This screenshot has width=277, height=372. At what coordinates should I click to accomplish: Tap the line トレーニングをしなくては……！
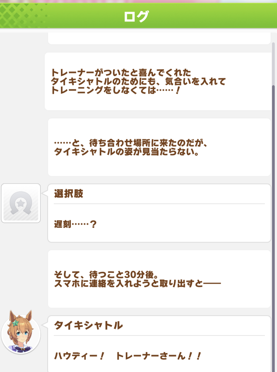click(115, 90)
